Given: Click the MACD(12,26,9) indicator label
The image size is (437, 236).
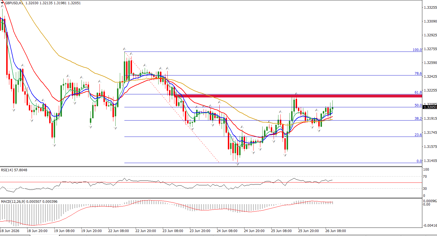Looking at the screenshot, I should pos(29,202).
